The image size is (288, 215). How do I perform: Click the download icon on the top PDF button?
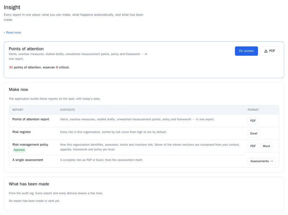coord(266,51)
